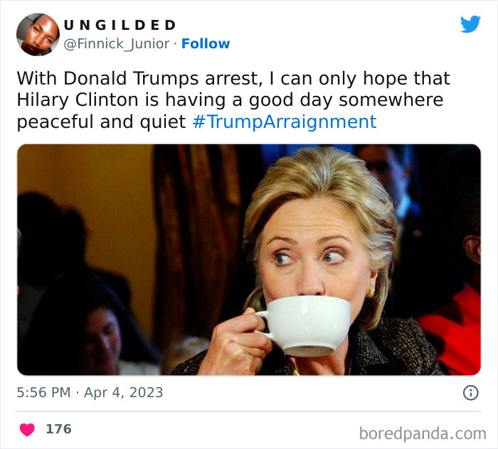Open the tweet's attached photo

[249, 260]
